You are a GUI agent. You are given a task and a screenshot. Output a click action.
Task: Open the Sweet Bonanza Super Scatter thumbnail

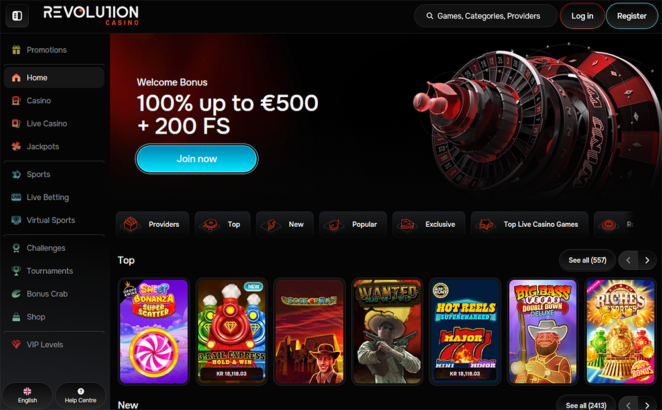click(x=154, y=331)
